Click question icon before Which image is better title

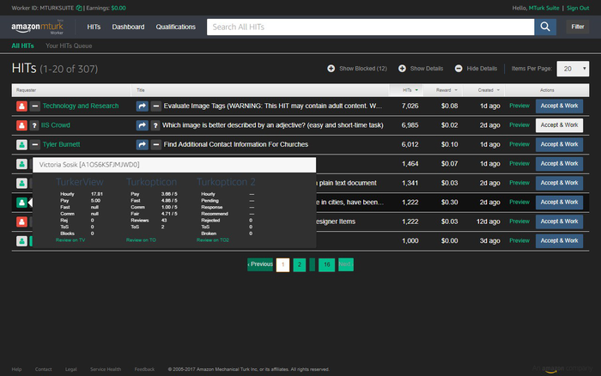tap(155, 125)
